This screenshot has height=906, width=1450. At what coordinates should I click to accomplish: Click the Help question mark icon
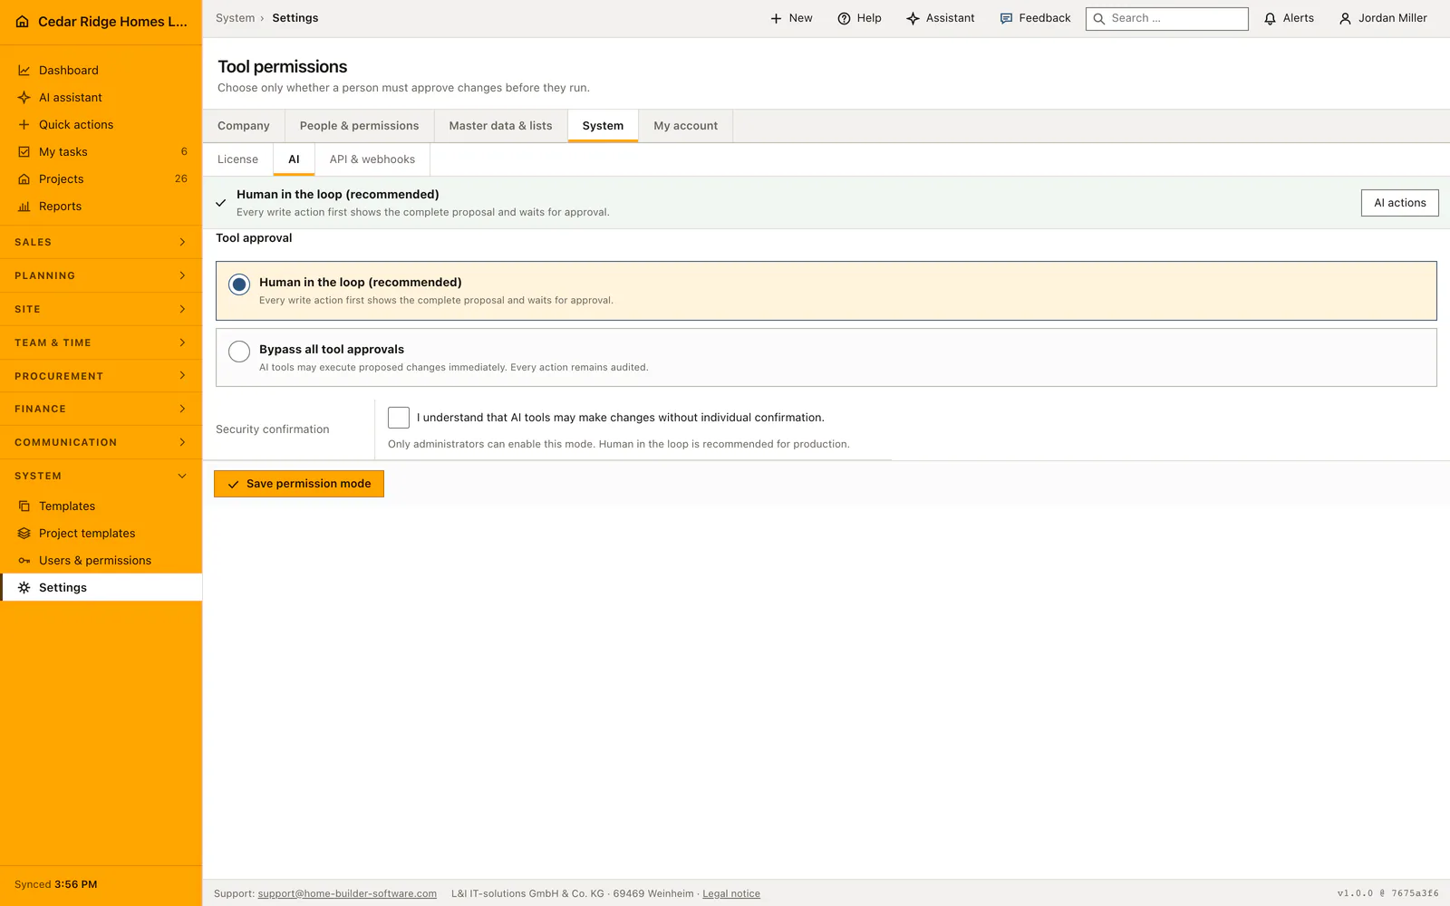(844, 18)
